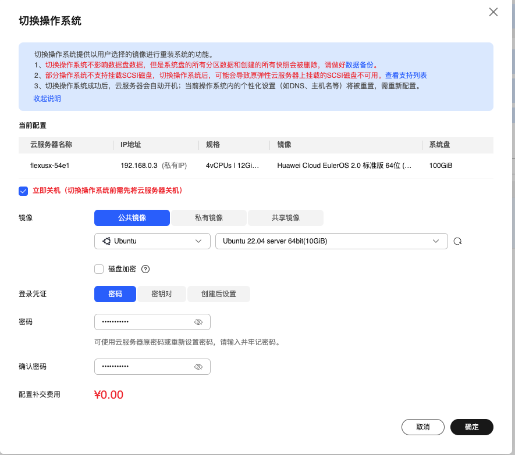This screenshot has width=515, height=455.
Task: Click the ¥0.00 fee amount
Action: point(108,395)
